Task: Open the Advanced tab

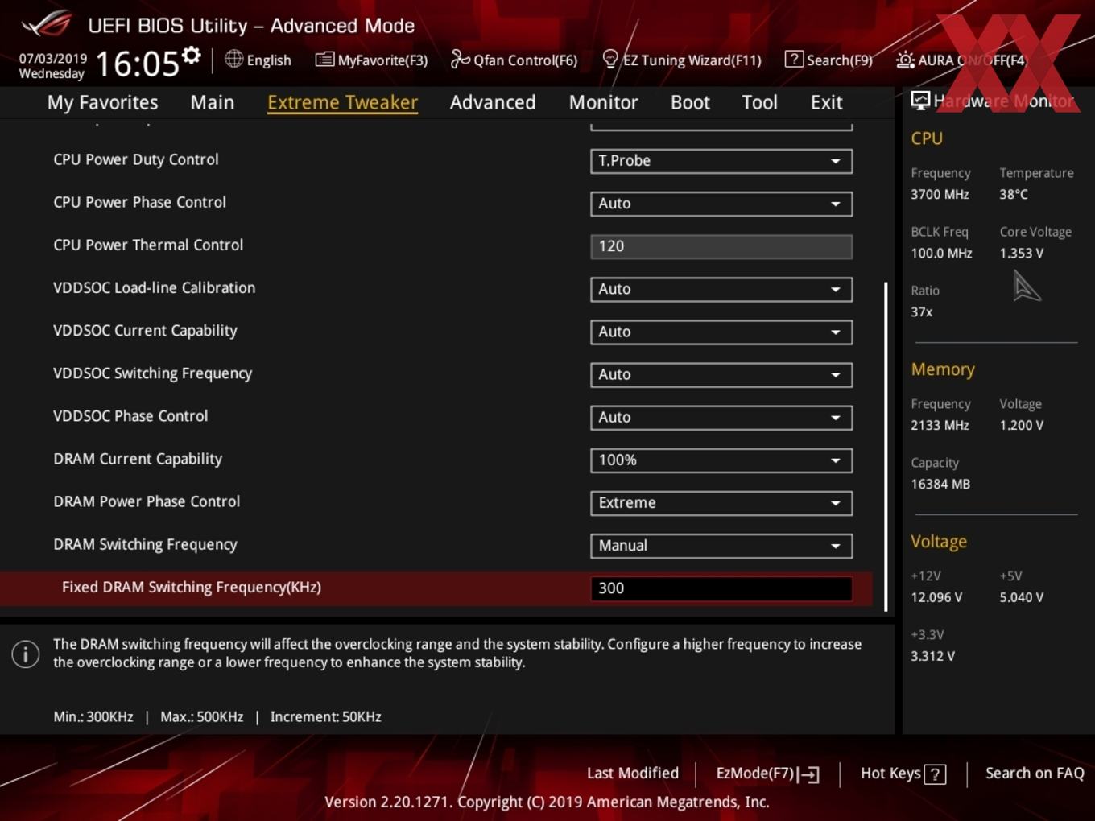Action: tap(493, 102)
